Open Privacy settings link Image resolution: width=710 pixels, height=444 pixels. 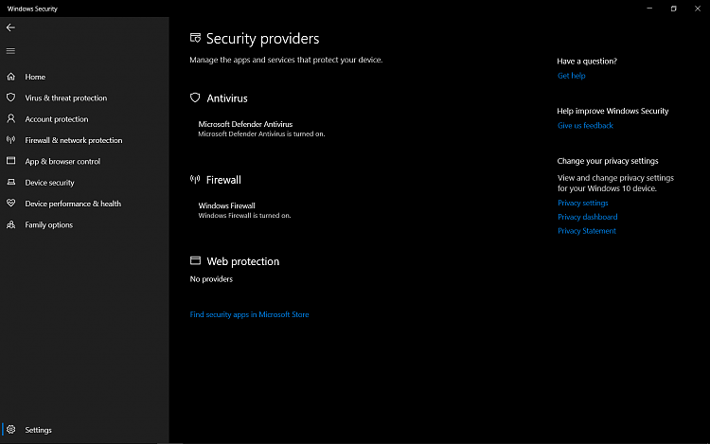[583, 203]
